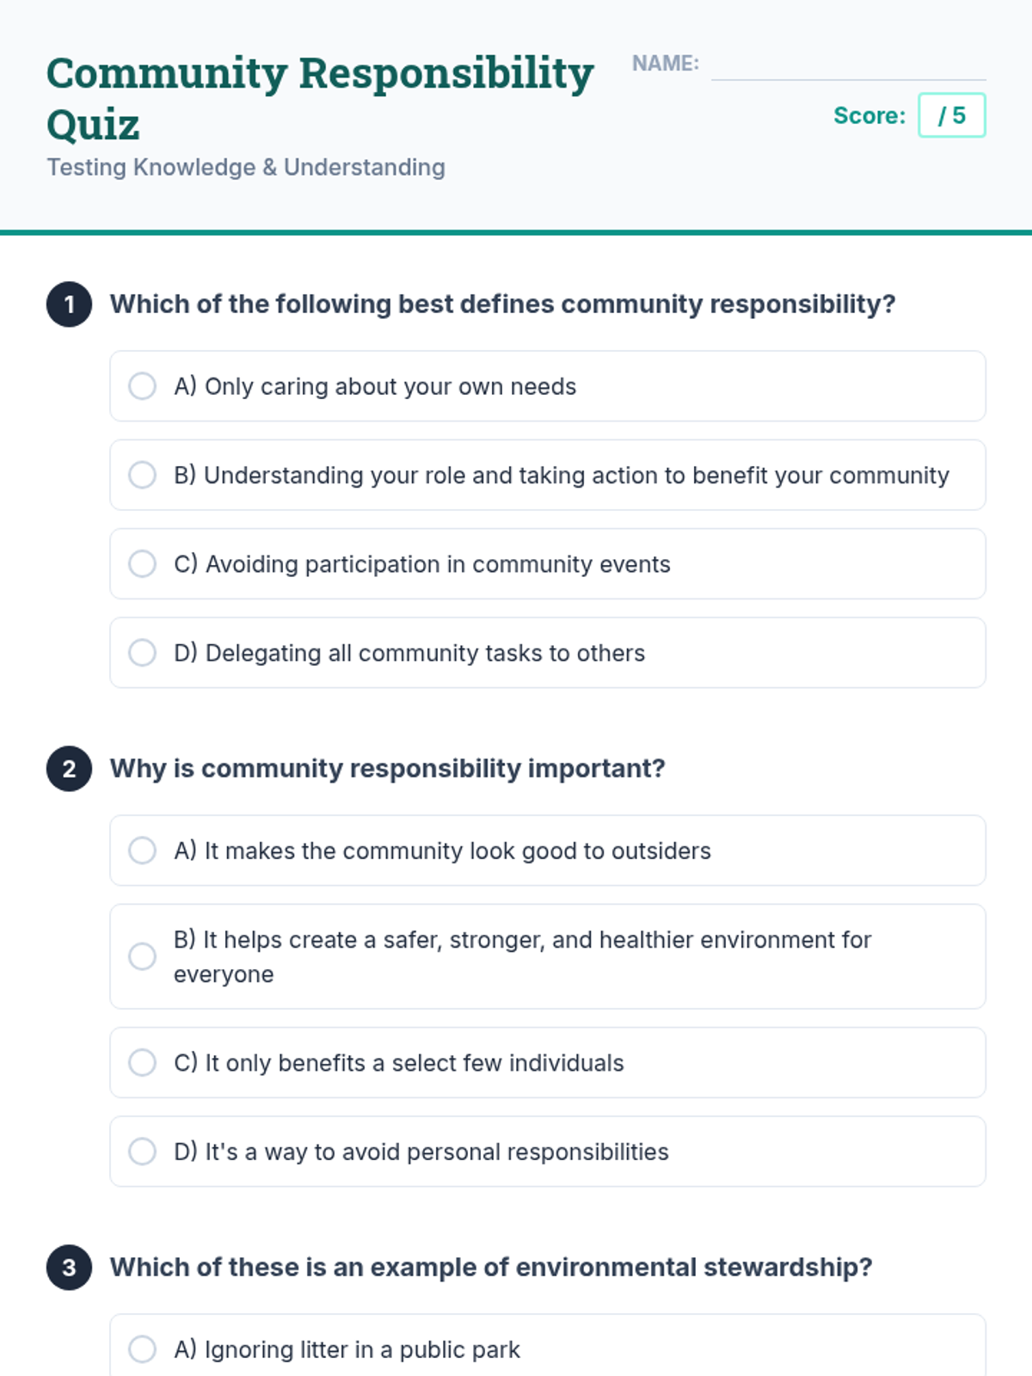Click the Score '/ 5' box

click(951, 115)
